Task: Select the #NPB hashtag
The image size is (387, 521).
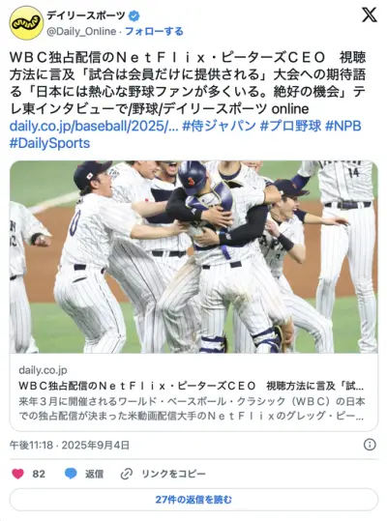Action: coord(343,126)
